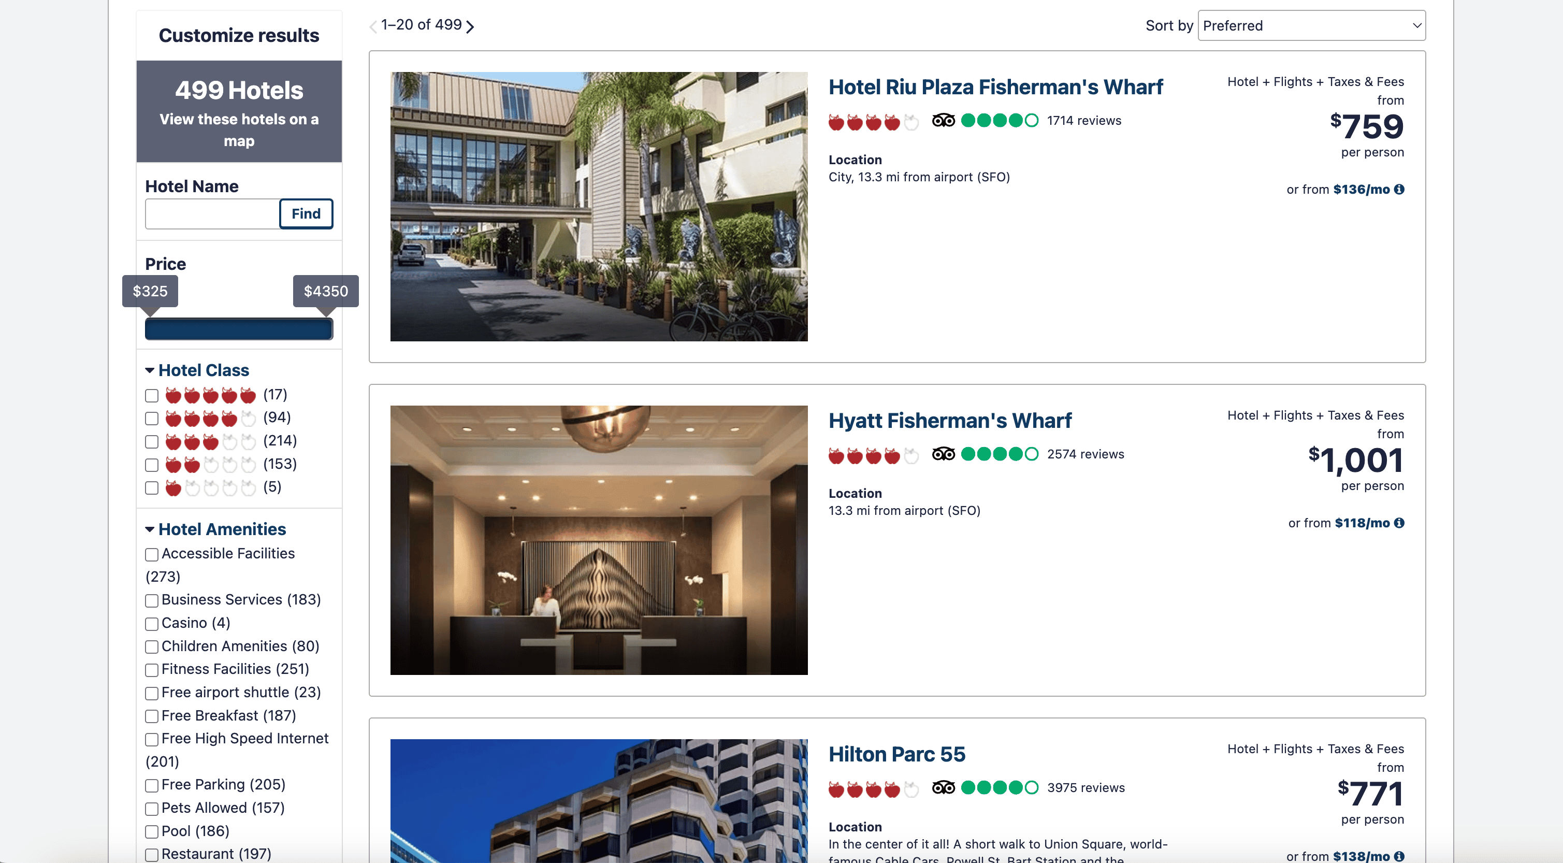Open Hotel Riu Plaza Fisherman's Wharf title link
Screen dimensions: 1563x863
point(996,87)
